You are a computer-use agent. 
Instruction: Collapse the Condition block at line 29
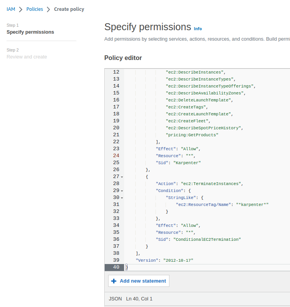pyautogui.click(x=122, y=191)
